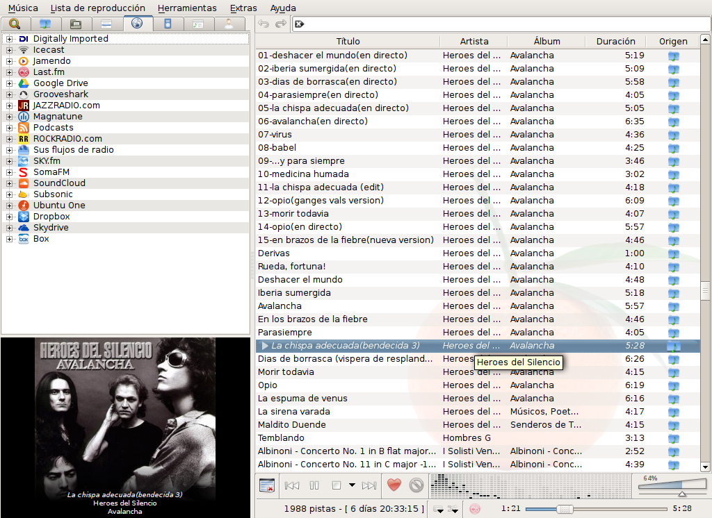712x518 pixels.
Task: Select the Sus flujos de radio item
Action: (73, 150)
